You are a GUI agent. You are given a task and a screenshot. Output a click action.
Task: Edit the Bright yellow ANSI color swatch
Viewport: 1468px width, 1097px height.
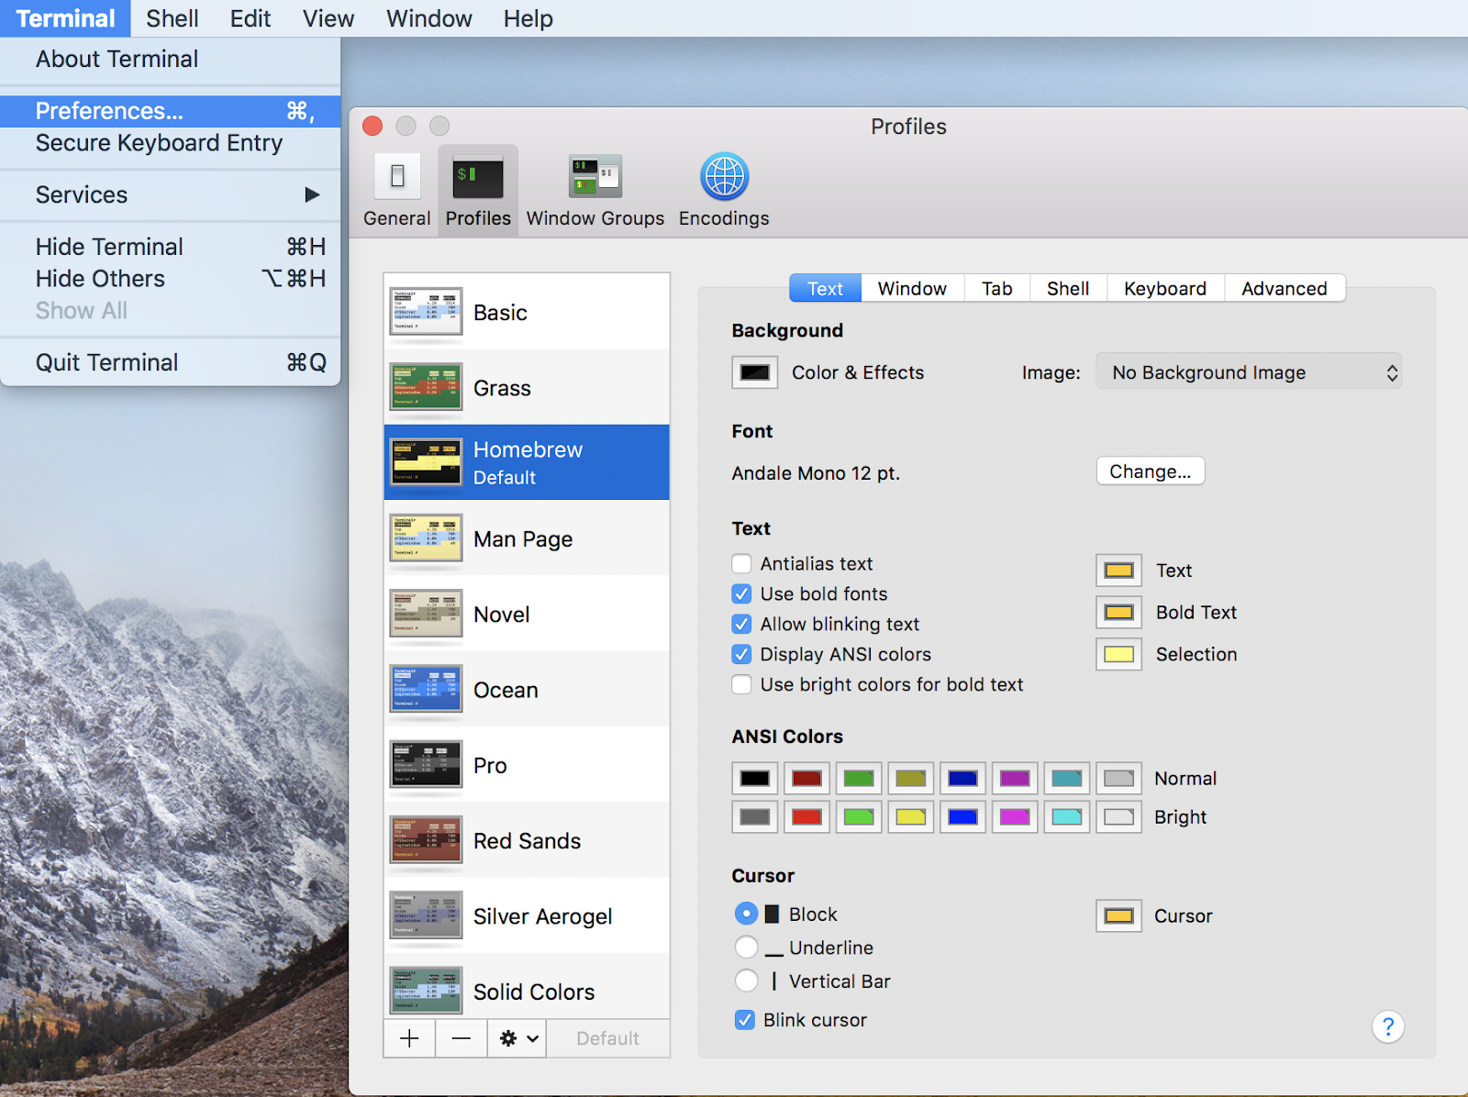pos(911,817)
